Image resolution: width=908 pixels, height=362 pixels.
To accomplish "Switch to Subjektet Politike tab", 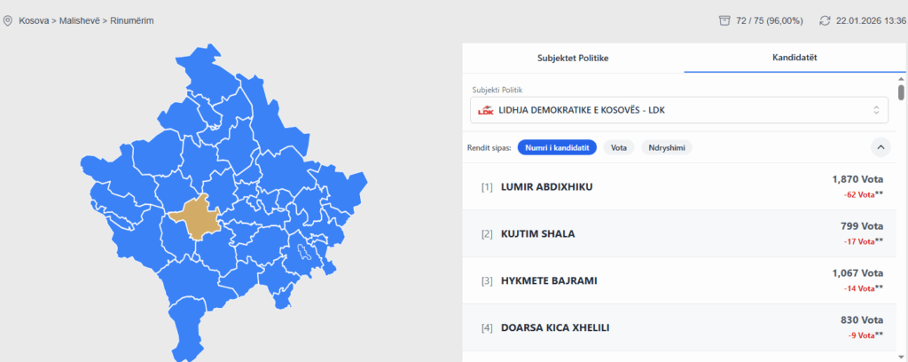I will 573,58.
